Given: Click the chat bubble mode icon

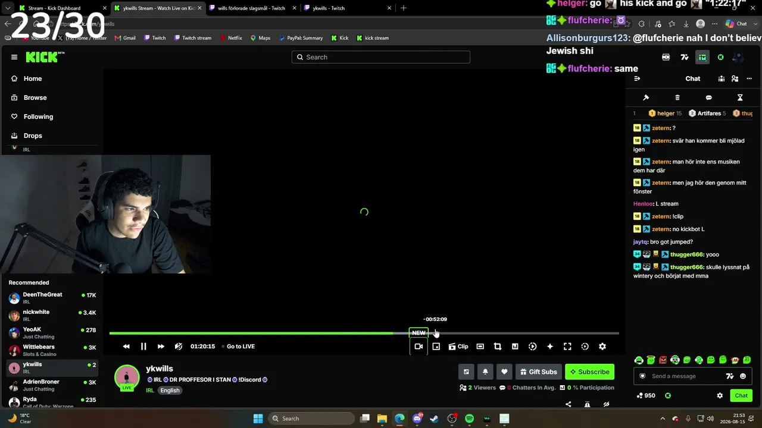Looking at the screenshot, I should pos(708,97).
